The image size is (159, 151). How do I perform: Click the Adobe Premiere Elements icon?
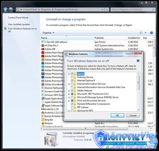point(43,81)
